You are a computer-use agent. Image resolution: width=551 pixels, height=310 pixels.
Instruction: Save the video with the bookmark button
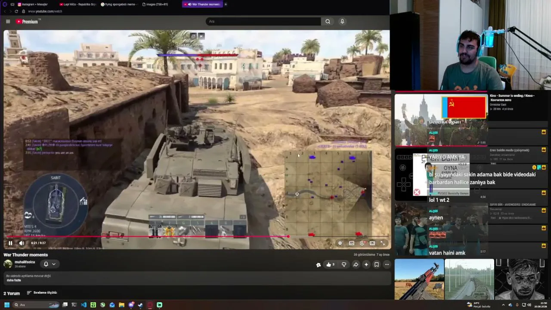coord(377,264)
